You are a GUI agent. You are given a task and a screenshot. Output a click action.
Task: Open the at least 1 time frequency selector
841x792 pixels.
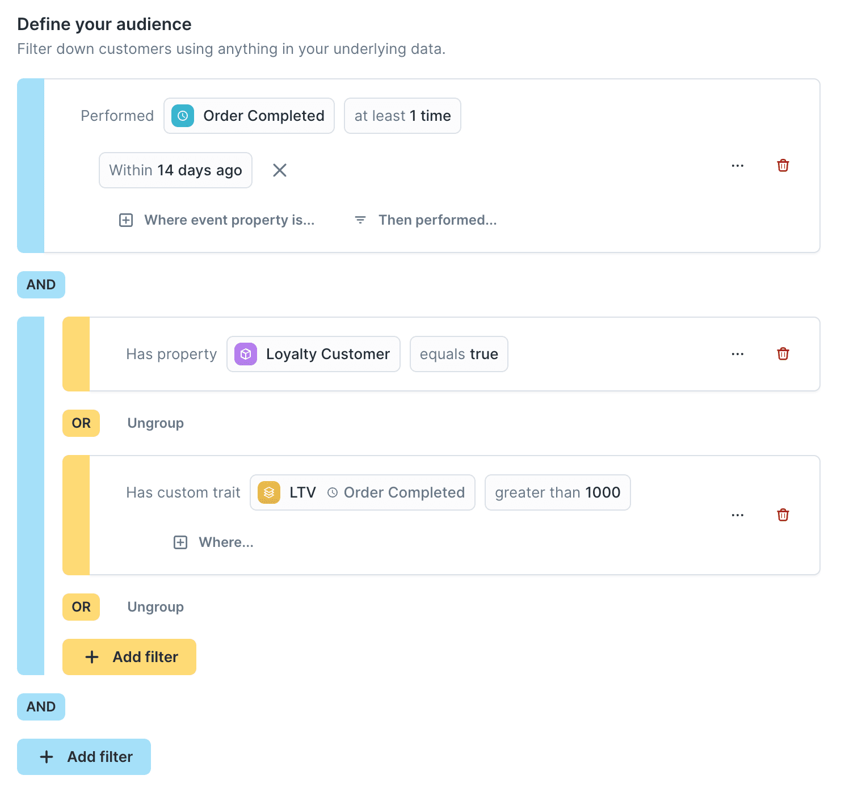point(402,116)
